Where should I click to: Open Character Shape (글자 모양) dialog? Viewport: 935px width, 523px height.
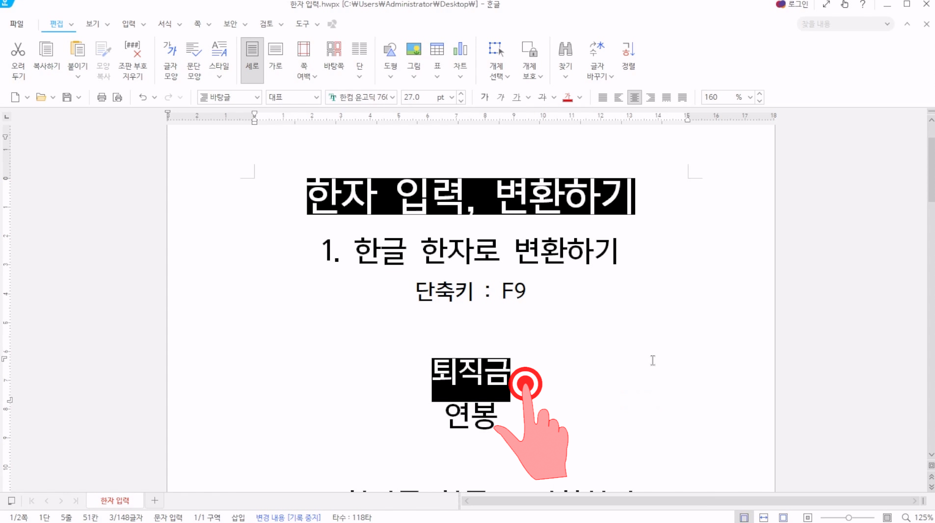[x=170, y=50]
